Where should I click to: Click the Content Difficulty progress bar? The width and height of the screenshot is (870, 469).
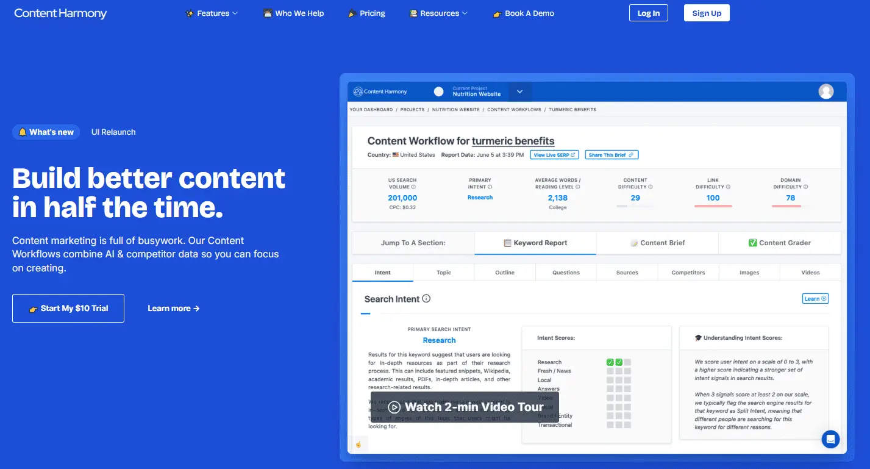635,206
